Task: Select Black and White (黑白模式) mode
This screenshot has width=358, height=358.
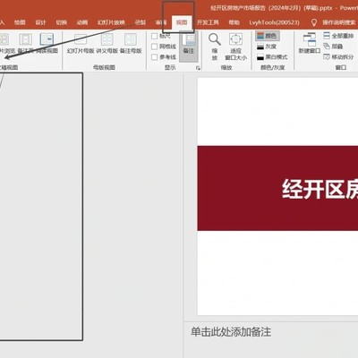Action: [272, 57]
